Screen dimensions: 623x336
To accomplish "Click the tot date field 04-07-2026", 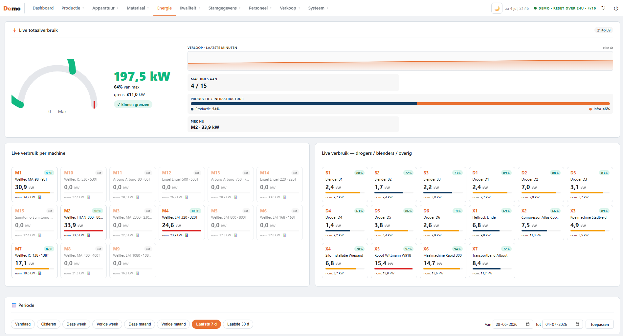I will pyautogui.click(x=562, y=324).
